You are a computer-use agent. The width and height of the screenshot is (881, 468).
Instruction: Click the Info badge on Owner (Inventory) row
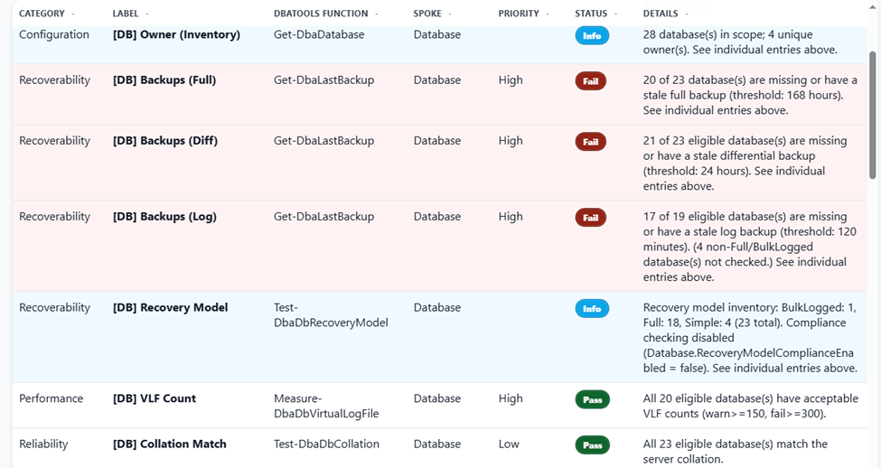point(592,36)
